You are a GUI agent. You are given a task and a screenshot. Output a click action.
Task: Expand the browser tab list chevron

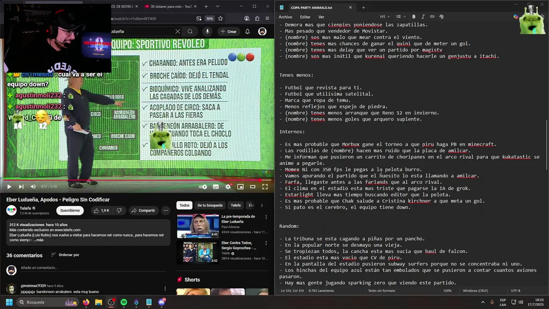coord(217,6)
